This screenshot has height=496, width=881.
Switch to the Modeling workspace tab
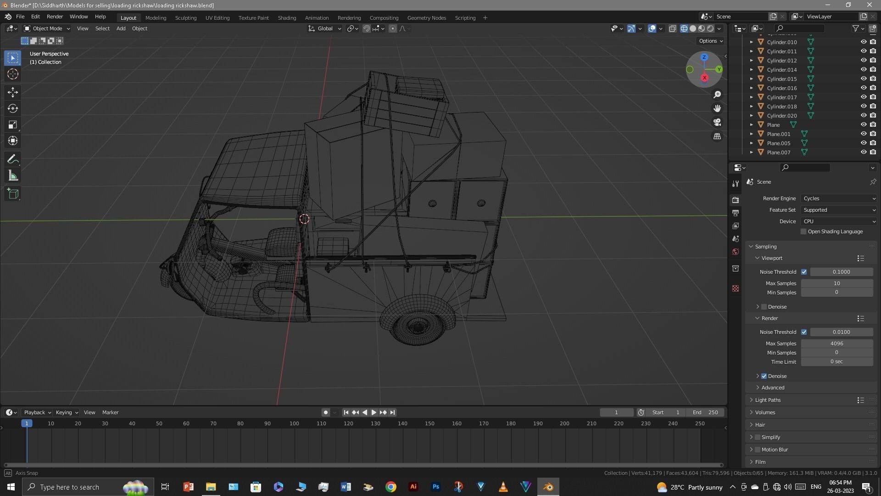[x=156, y=17]
